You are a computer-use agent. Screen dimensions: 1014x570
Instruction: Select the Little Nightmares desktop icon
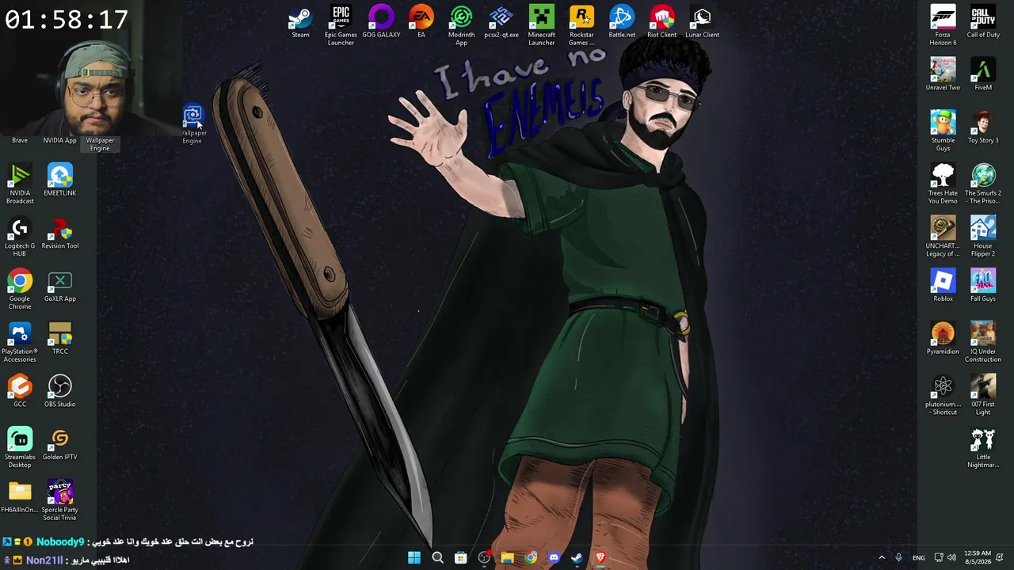(983, 448)
